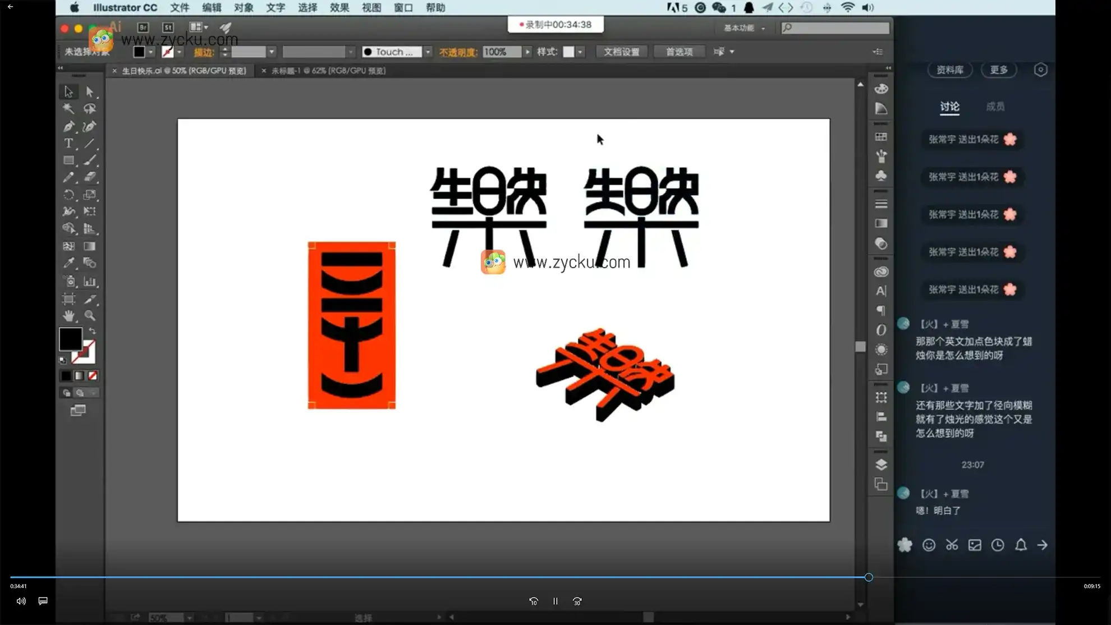
Task: Open the 效果 menu
Action: [x=339, y=8]
